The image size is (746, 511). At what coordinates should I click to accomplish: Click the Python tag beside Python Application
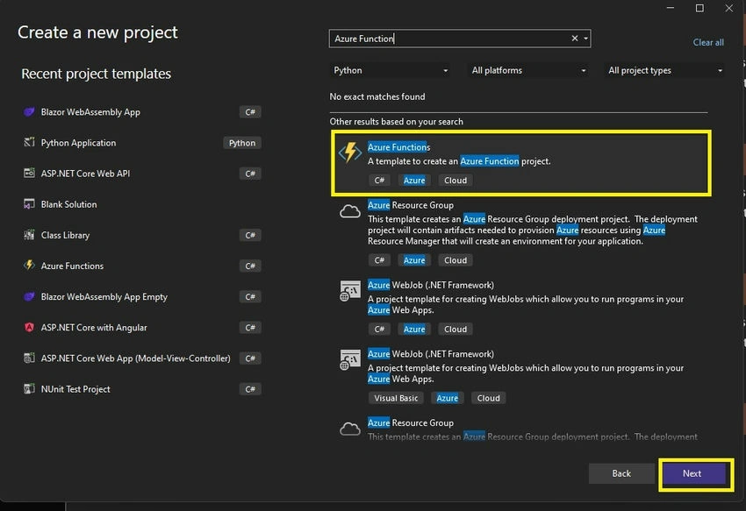(x=241, y=143)
